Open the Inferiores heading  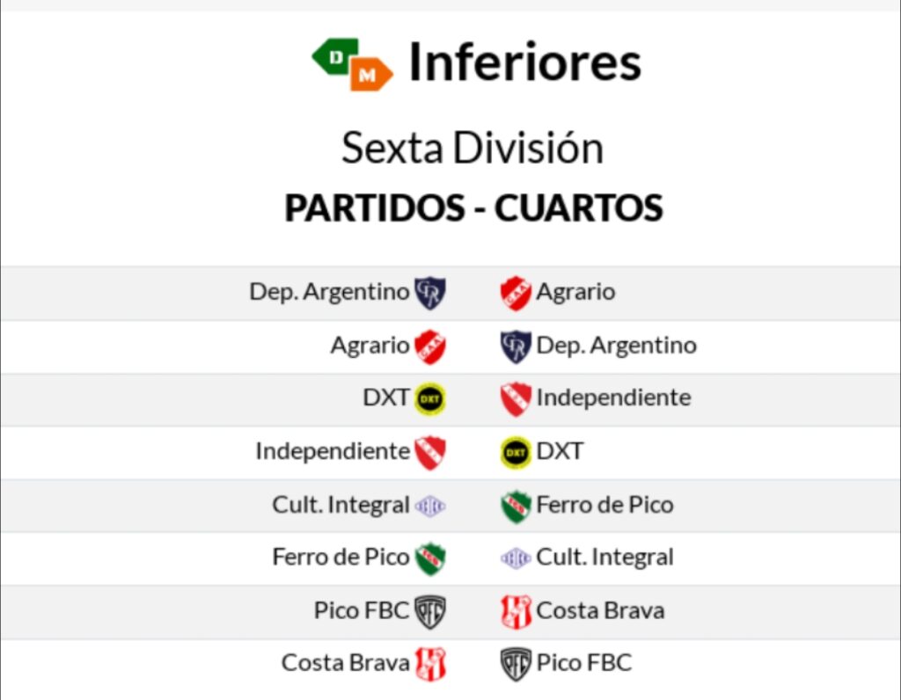pos(524,62)
